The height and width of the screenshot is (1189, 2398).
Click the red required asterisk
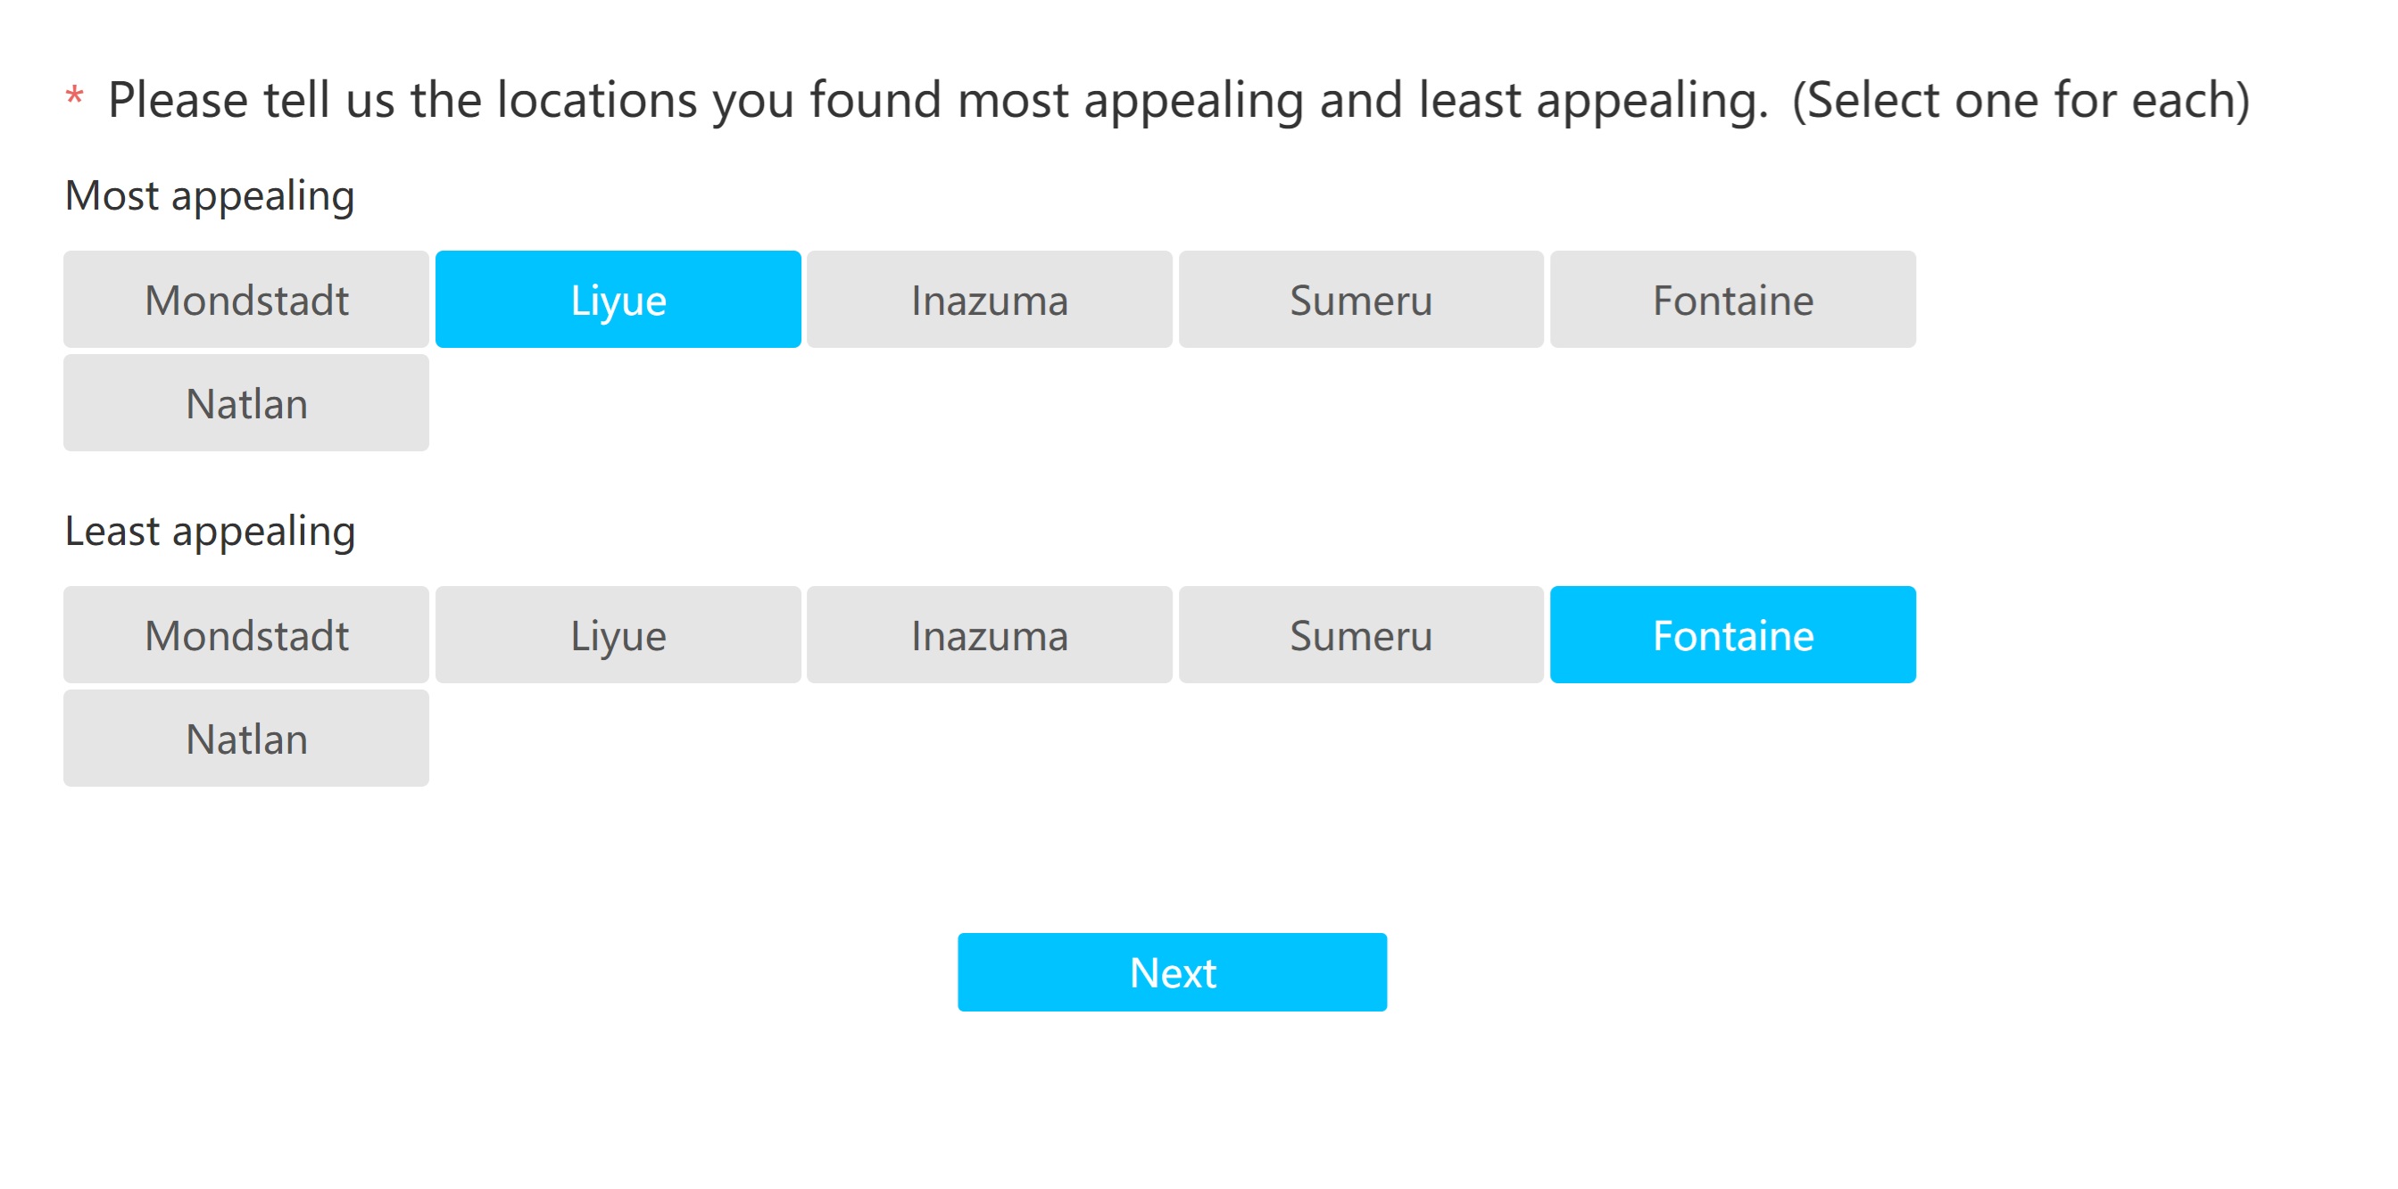(74, 96)
